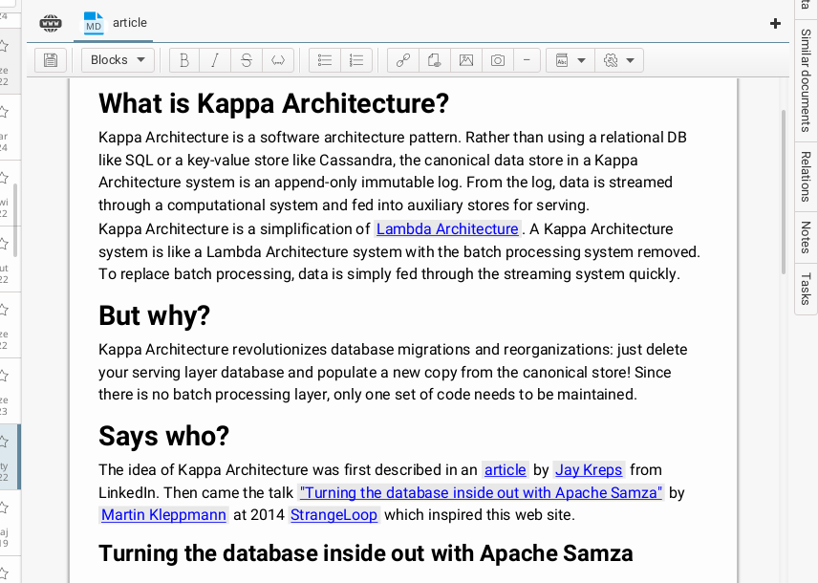Open the Abc preview mode dropdown
Screen dimensions: 818x583
[570, 60]
